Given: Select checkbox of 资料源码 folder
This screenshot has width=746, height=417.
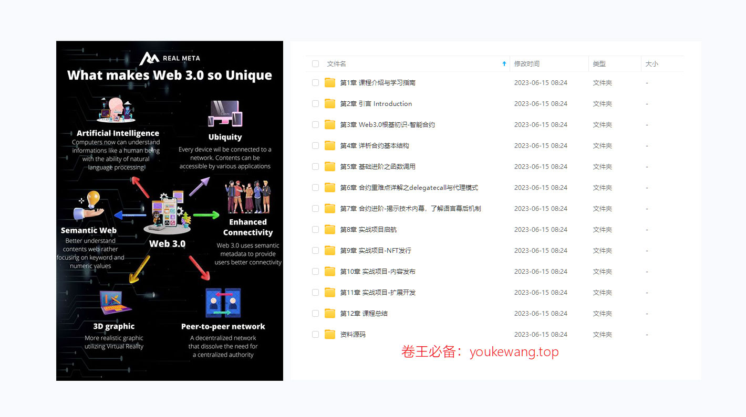Looking at the screenshot, I should click(315, 334).
